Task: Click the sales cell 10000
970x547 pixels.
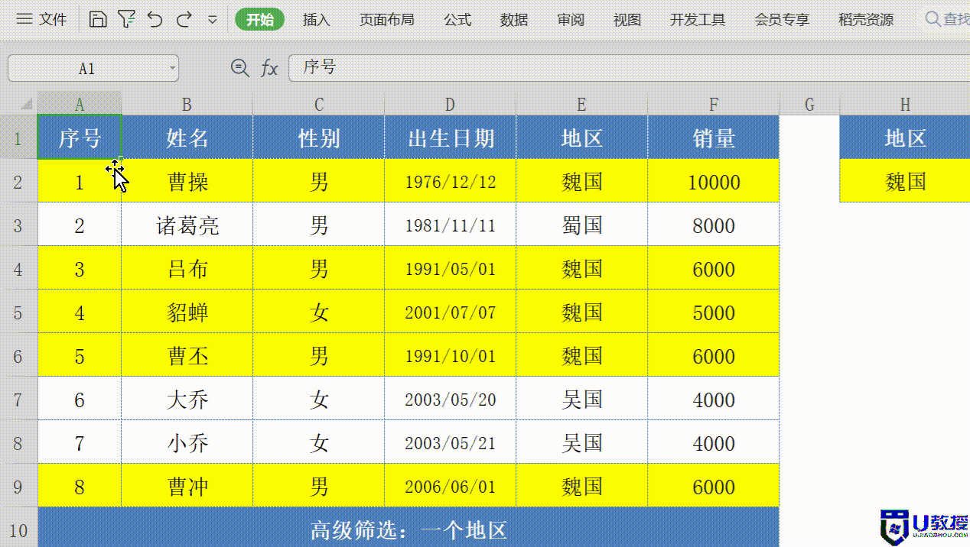Action: [714, 181]
